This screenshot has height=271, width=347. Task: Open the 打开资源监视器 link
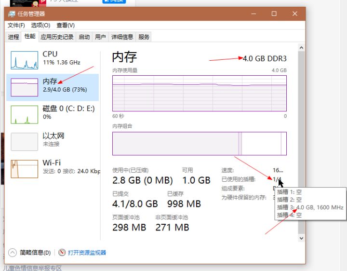(x=87, y=252)
